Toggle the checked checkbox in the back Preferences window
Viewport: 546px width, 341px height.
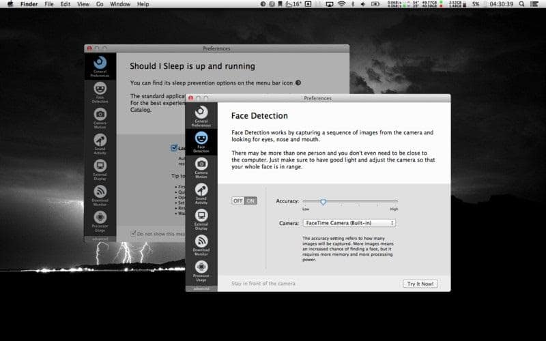[x=175, y=147]
